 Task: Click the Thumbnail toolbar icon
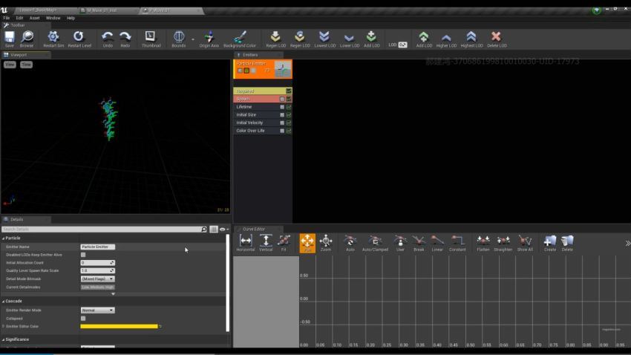point(151,39)
